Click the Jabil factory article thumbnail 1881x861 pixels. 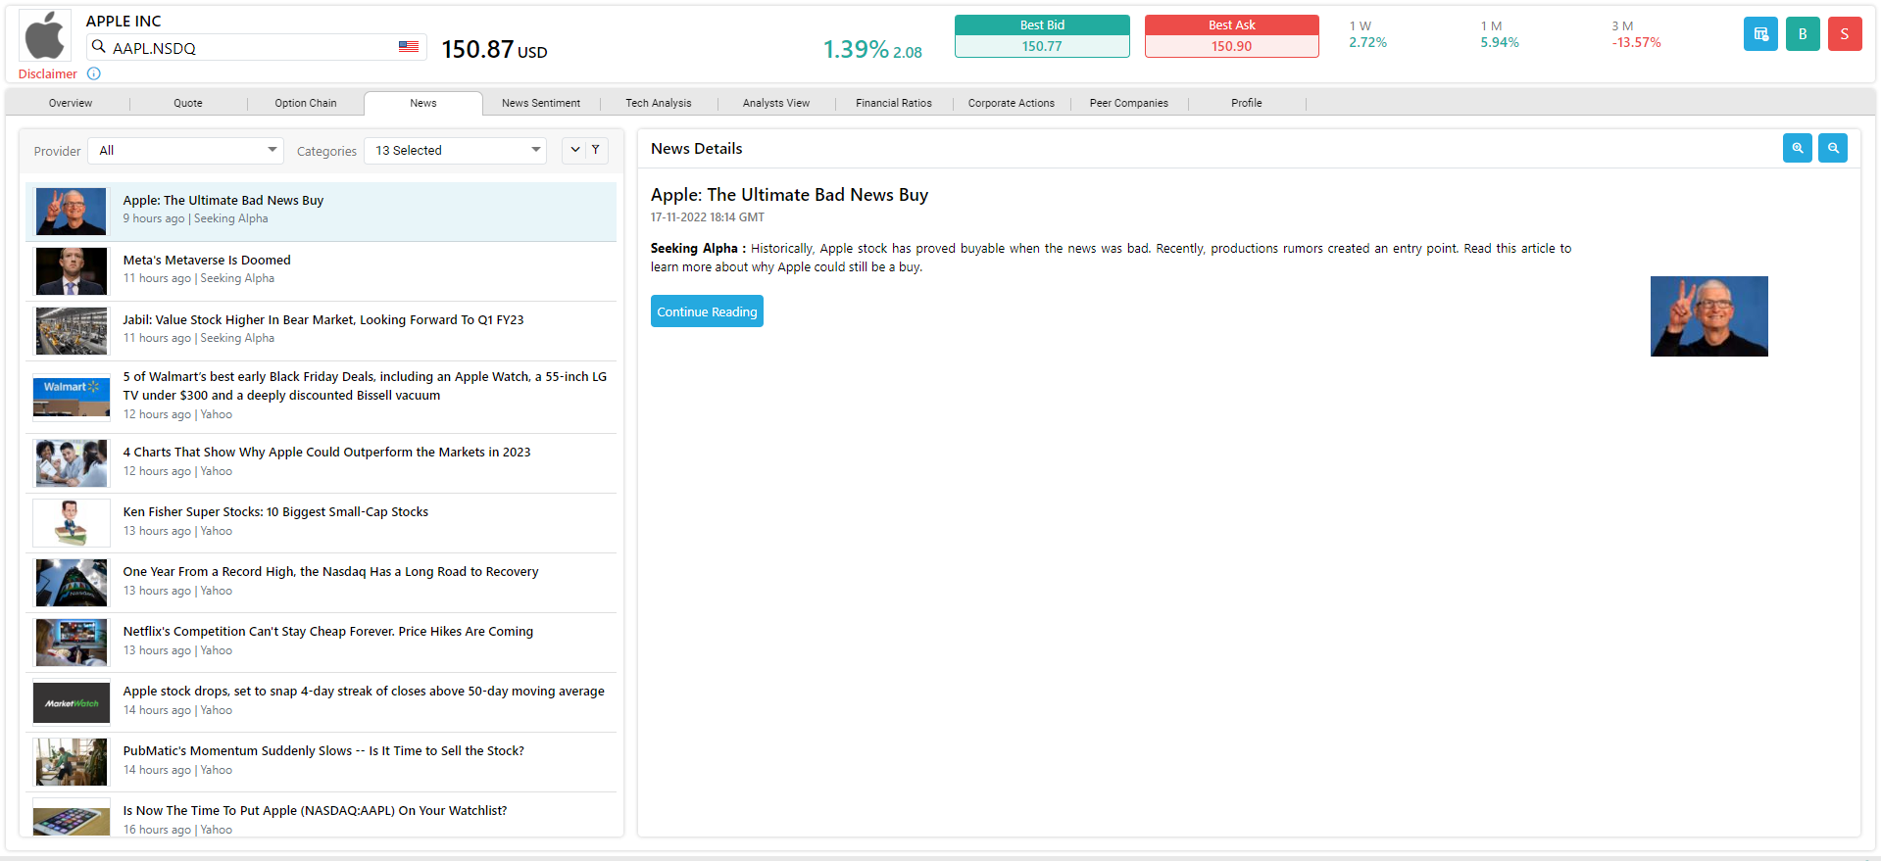[72, 331]
